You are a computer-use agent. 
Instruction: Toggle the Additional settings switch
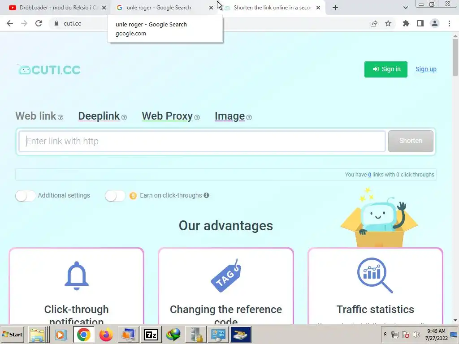[26, 196]
